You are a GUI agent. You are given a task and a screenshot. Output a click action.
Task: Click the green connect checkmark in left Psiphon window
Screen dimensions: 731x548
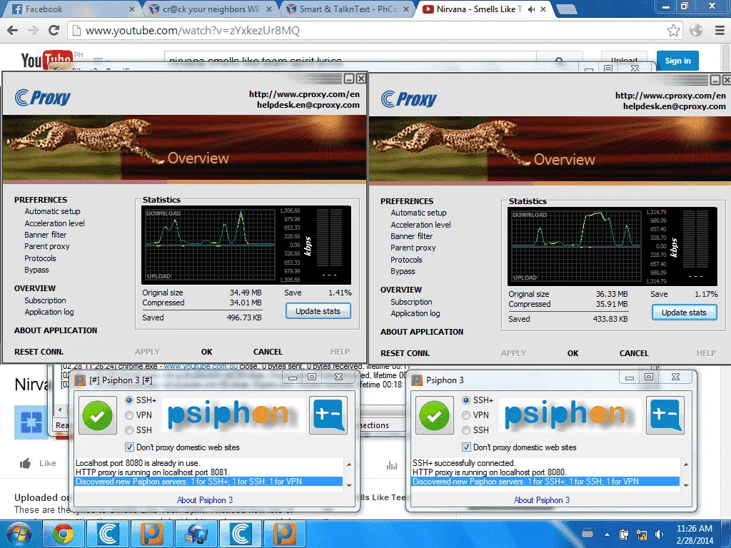click(x=97, y=416)
